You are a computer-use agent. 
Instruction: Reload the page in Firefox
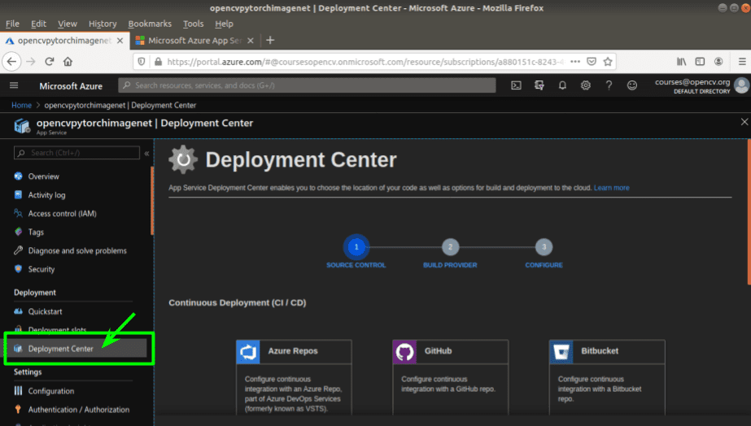click(50, 61)
